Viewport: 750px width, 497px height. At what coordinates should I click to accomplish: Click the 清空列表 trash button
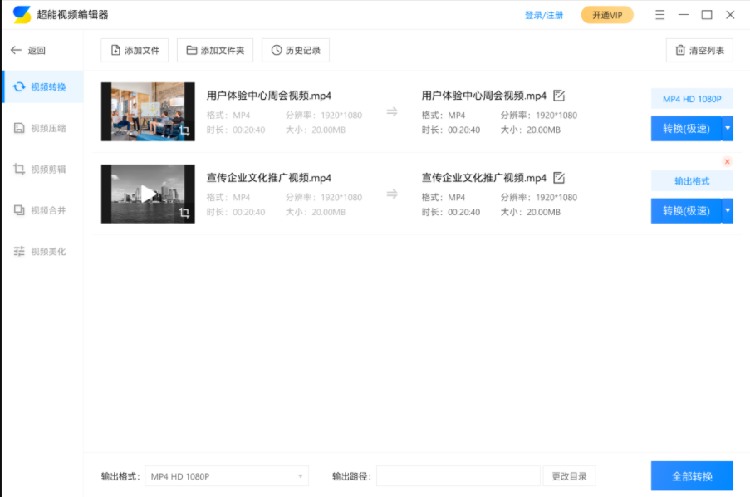pos(699,51)
